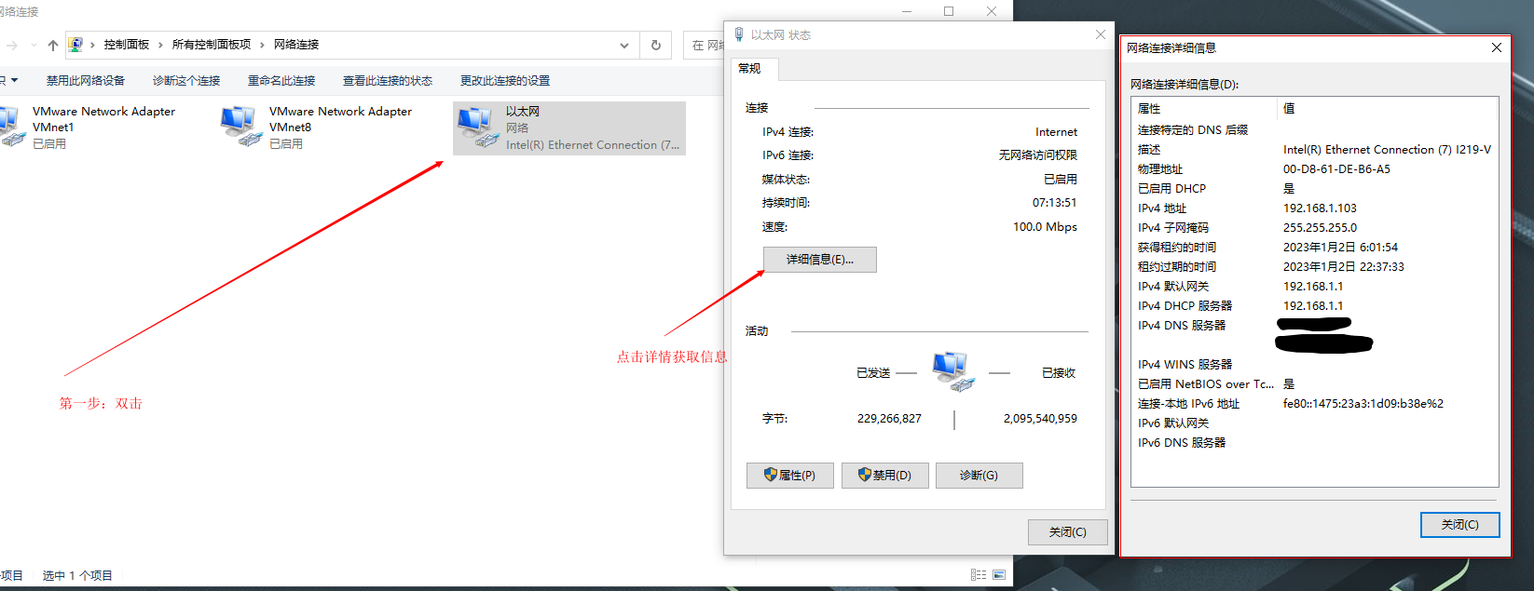
Task: Open the VMware Network Adapter VMnet1 icon
Action: tap(13, 127)
